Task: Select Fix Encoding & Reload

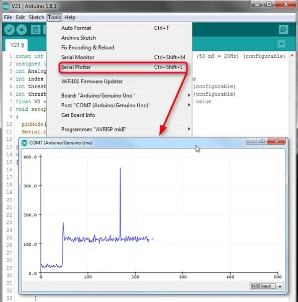Action: 119,48
